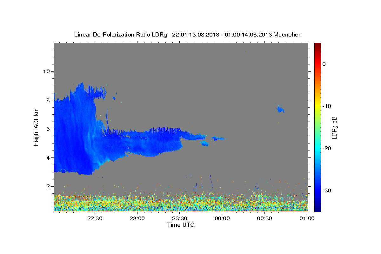Viewport: 381px width, 254px height.
Task: Click the height tick label 10
Action: (x=46, y=71)
